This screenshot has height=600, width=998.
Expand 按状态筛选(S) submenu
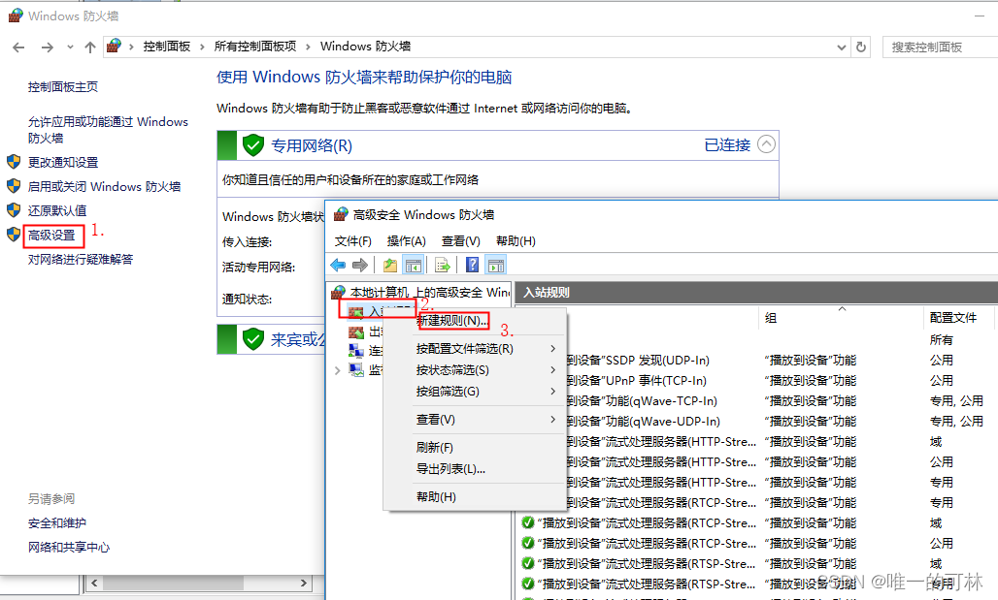pos(552,370)
